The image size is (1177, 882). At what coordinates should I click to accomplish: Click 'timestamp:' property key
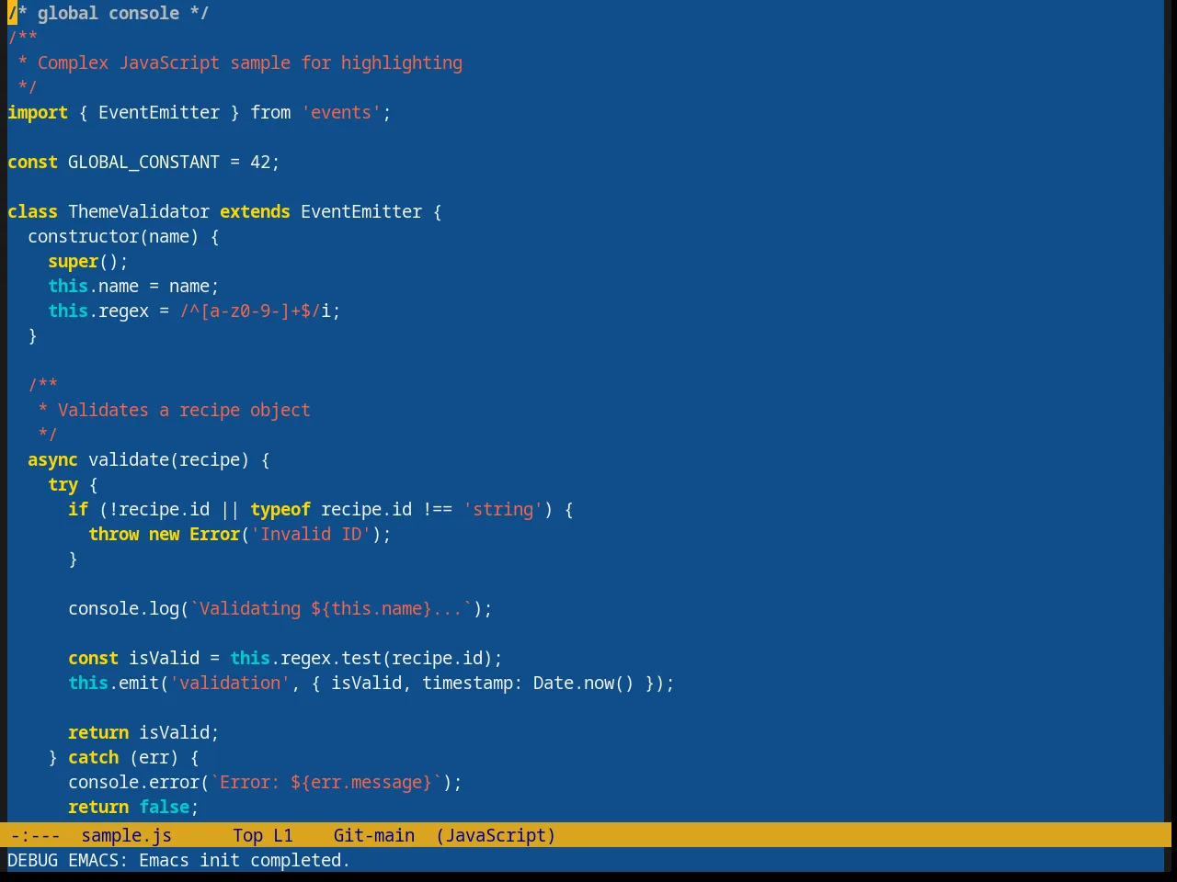tap(473, 683)
